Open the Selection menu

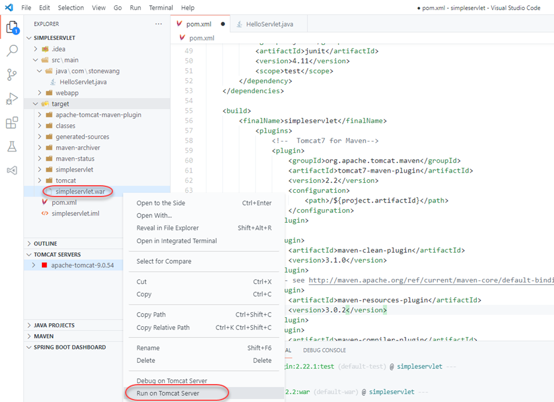[x=71, y=7]
